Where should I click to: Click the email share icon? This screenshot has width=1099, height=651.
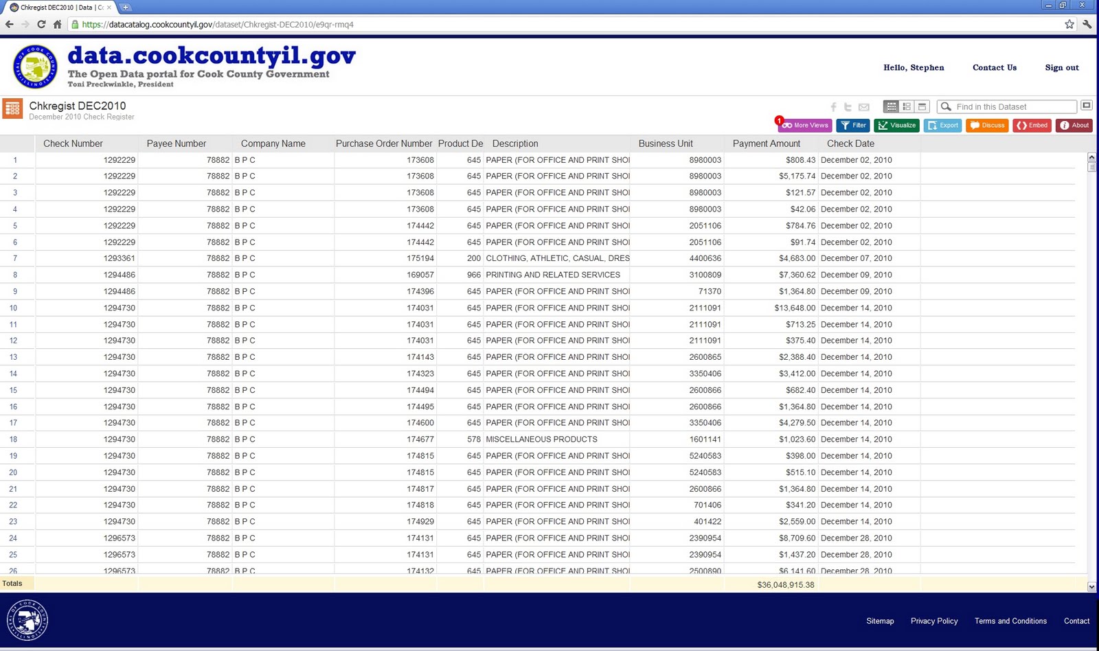click(x=864, y=107)
